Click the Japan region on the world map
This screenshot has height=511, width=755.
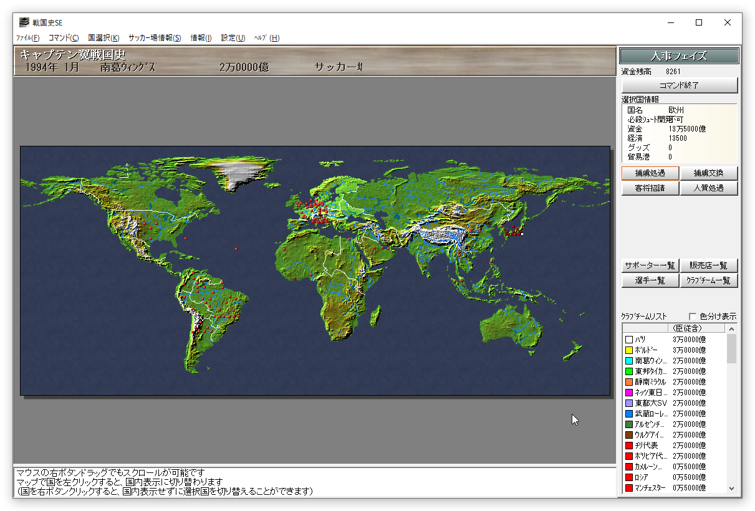pos(514,231)
